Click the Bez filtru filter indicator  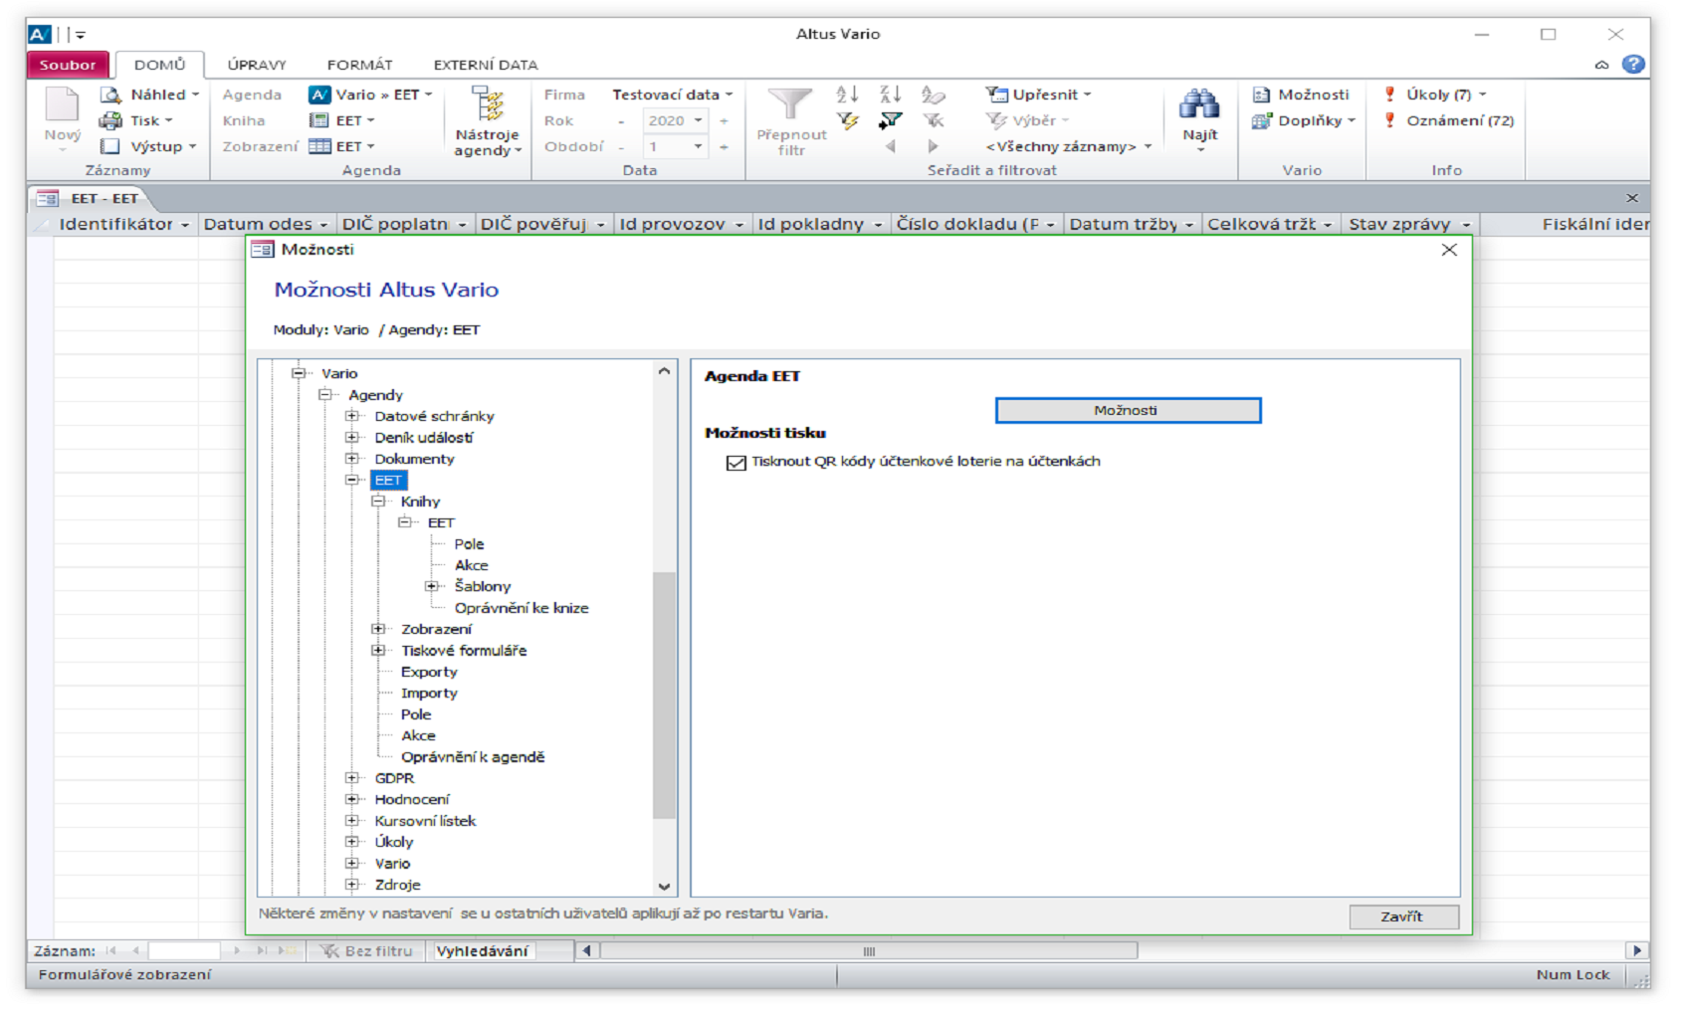pyautogui.click(x=366, y=951)
